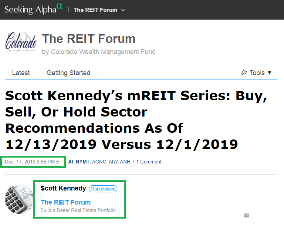Open the Tools dropdown arrow
This screenshot has height=226, width=284.
[270, 73]
